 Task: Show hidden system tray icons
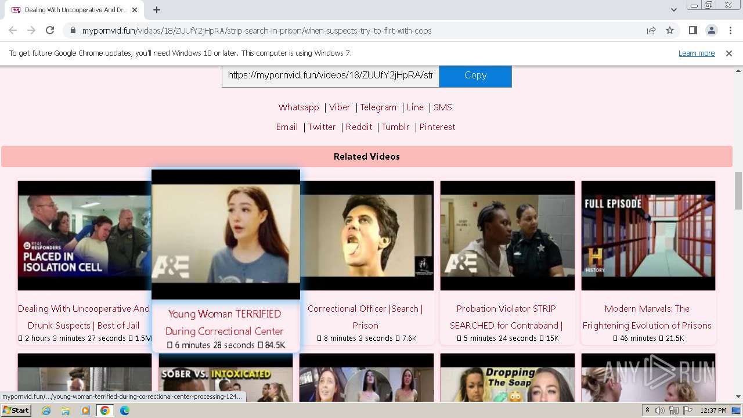click(x=647, y=410)
